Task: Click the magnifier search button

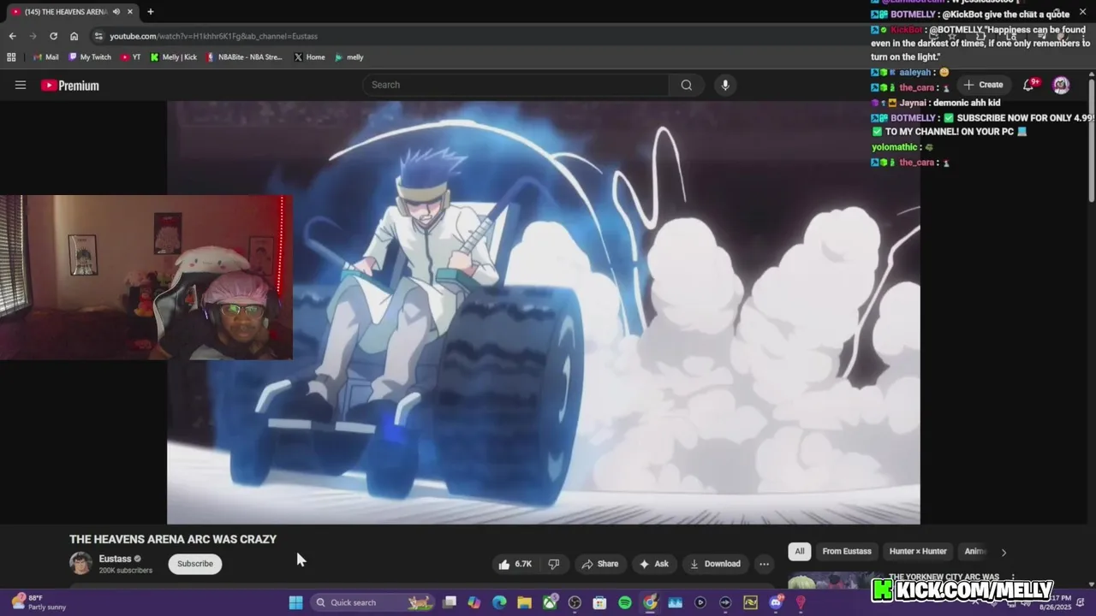Action: pos(687,85)
